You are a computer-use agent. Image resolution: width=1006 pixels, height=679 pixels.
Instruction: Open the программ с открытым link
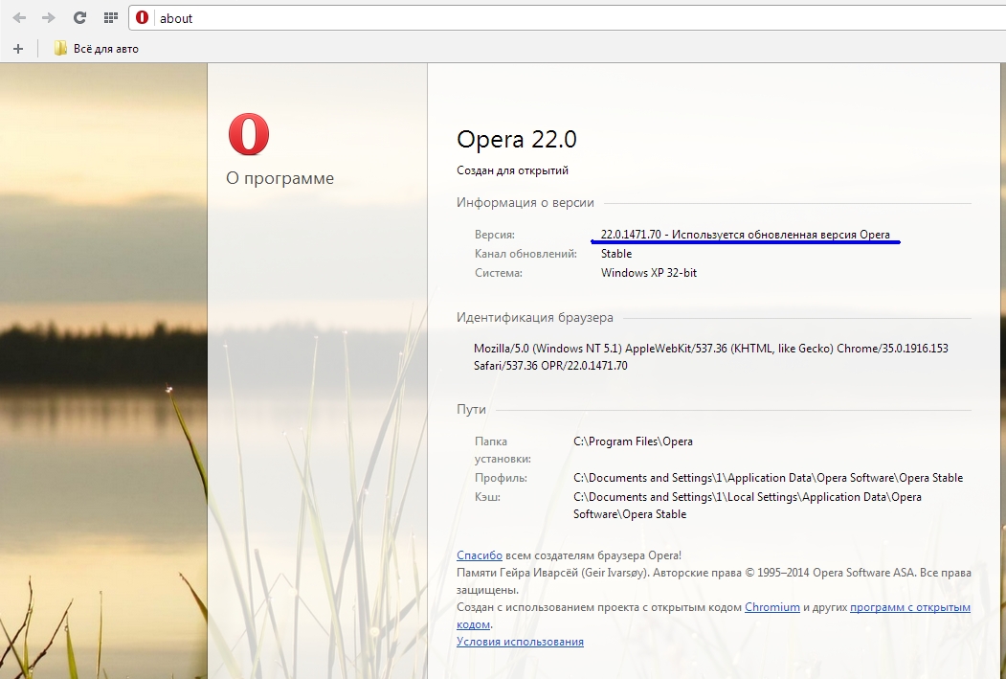tap(909, 607)
